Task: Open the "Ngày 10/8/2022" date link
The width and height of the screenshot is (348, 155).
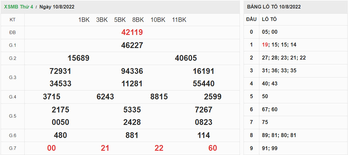Action: [x=57, y=7]
